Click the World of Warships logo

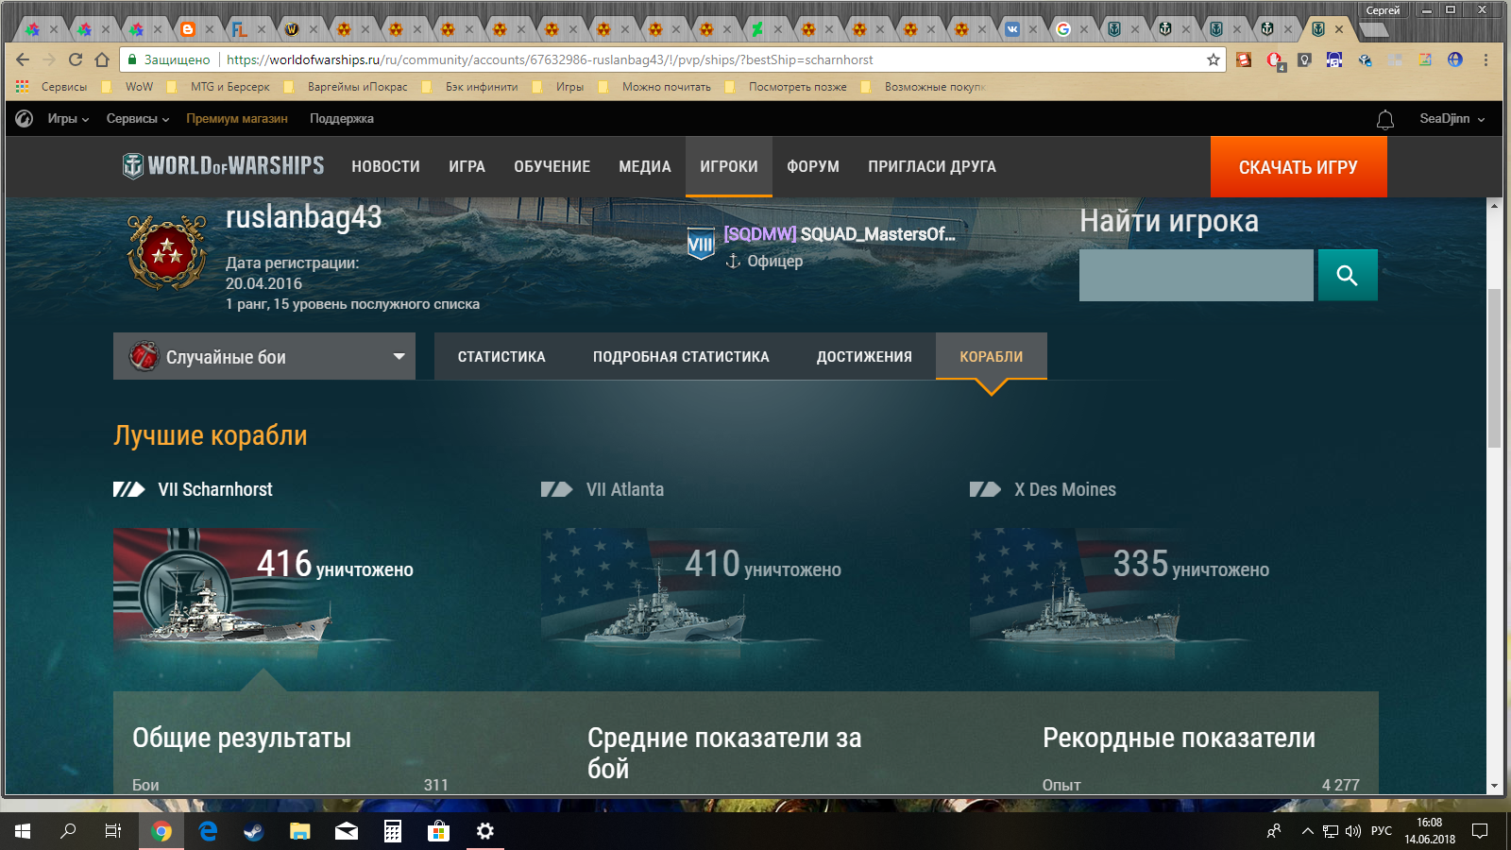224,166
